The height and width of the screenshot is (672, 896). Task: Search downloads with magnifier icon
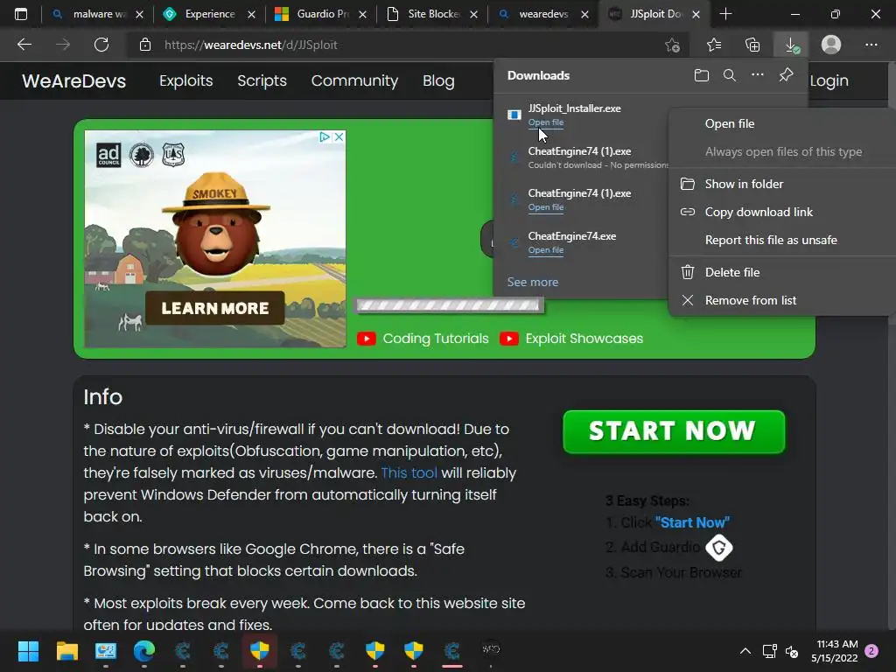(x=730, y=75)
